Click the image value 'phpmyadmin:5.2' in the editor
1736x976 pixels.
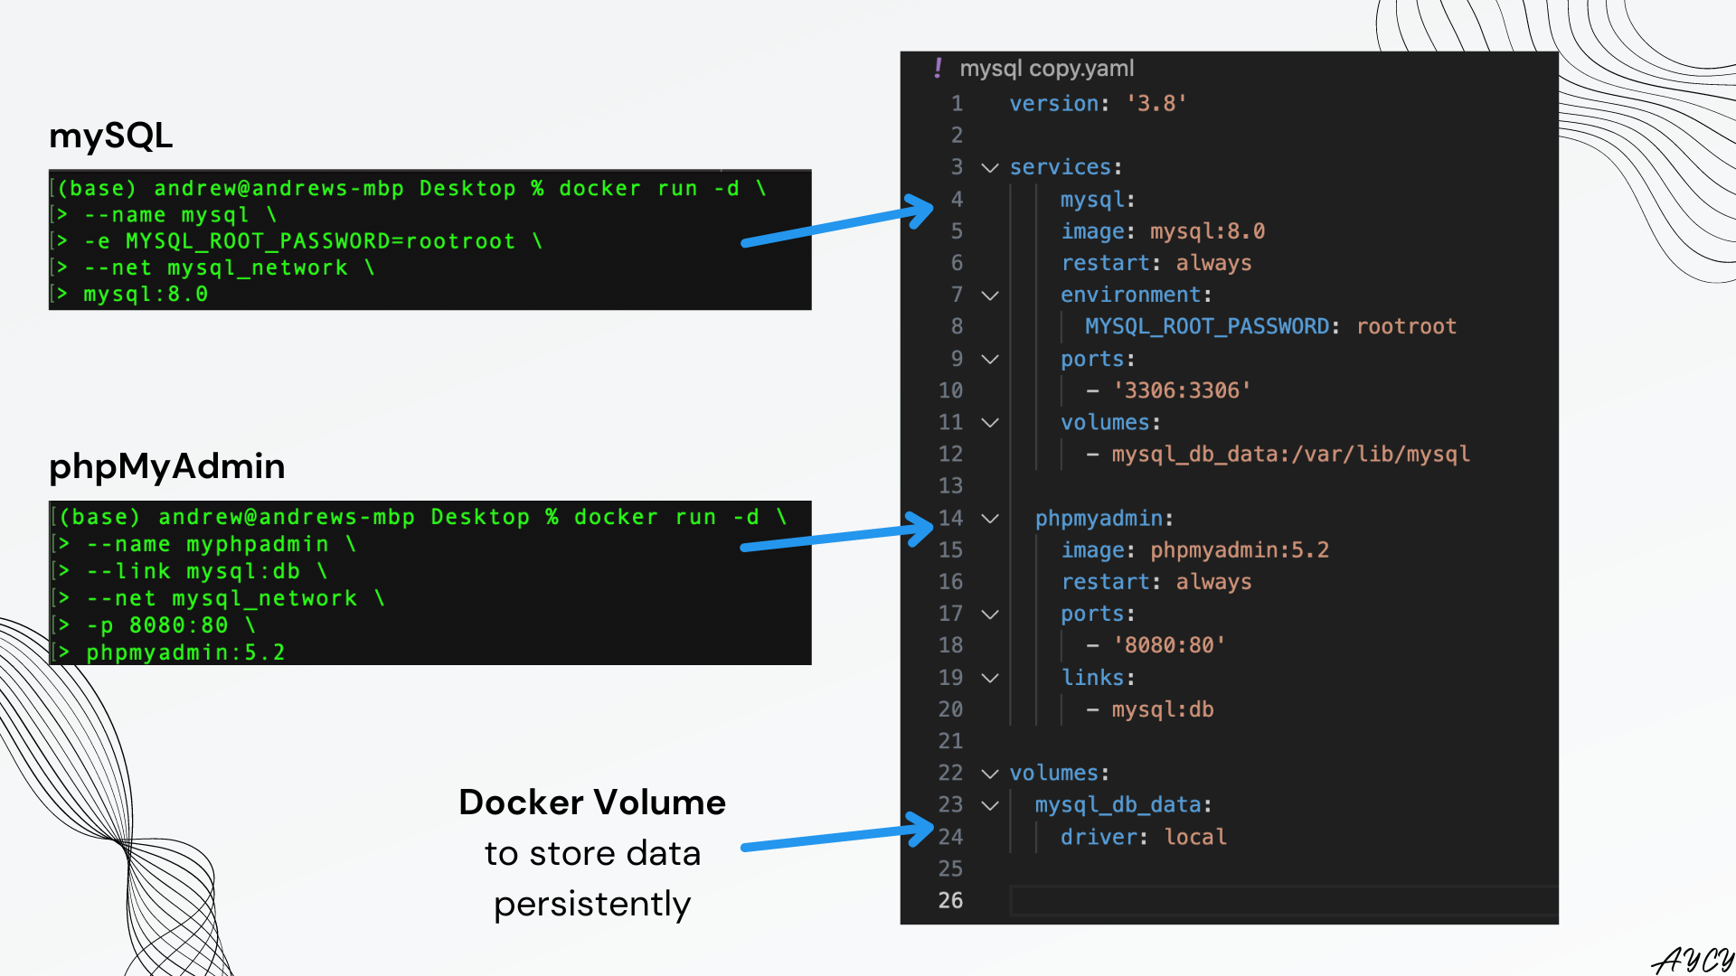pos(1240,550)
